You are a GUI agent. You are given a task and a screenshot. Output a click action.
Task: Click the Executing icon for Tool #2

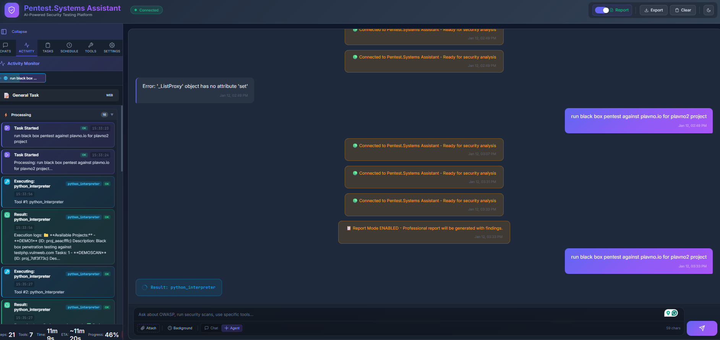(x=7, y=272)
